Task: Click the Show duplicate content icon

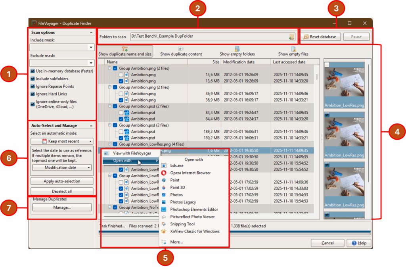Action: (181, 49)
